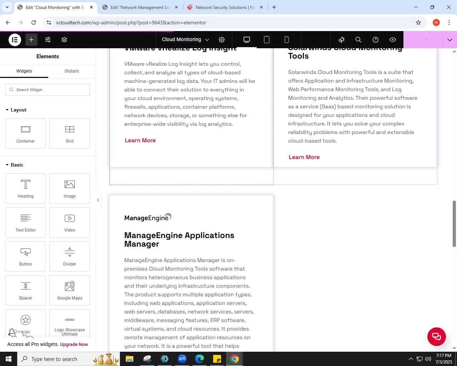The width and height of the screenshot is (457, 366).
Task: Collapse the Elements panel arrow
Action: (x=98, y=200)
